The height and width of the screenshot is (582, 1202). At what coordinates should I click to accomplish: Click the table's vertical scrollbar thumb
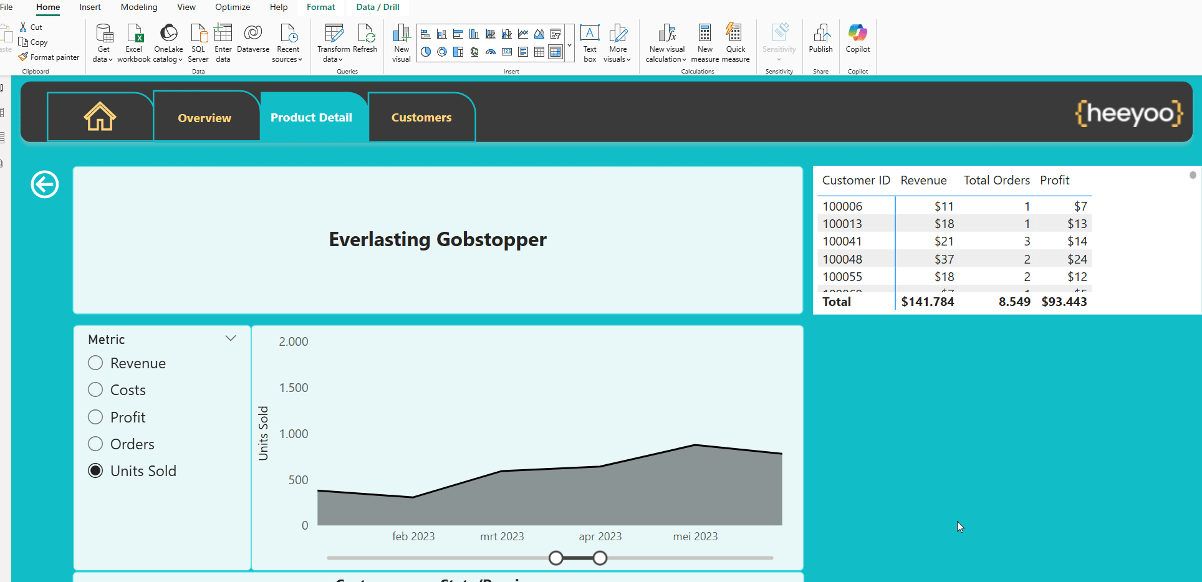pyautogui.click(x=1193, y=175)
